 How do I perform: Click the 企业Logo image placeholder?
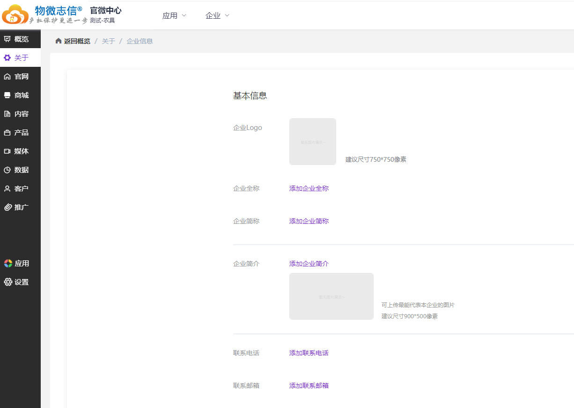[313, 142]
